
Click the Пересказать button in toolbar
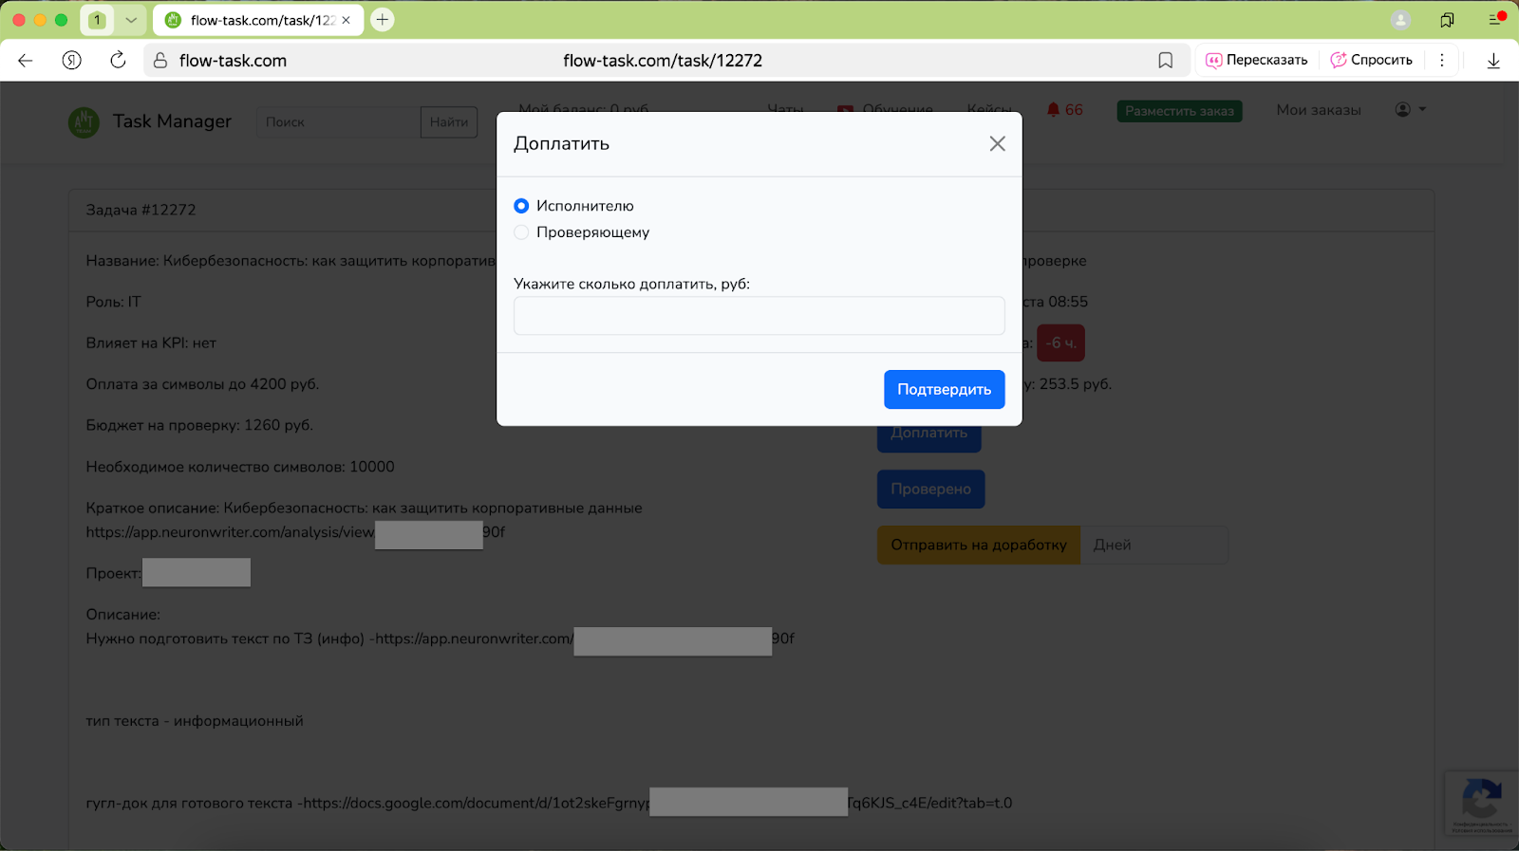1256,61
